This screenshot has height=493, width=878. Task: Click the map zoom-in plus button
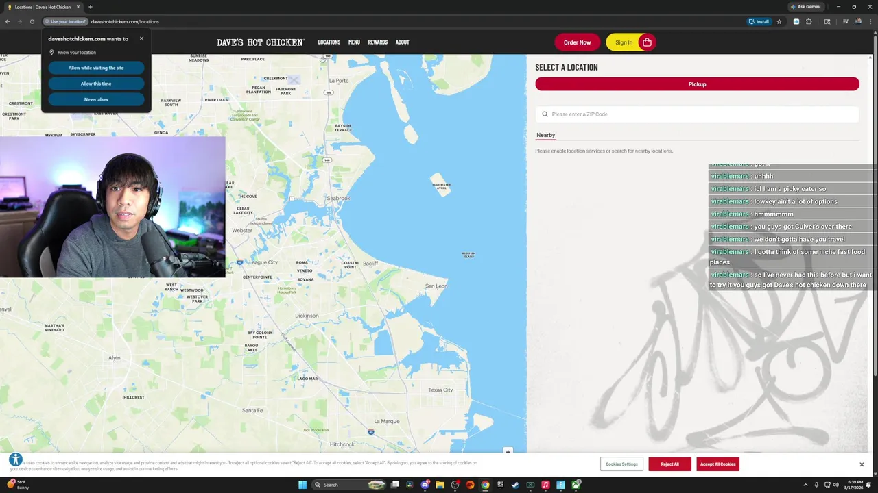pyautogui.click(x=508, y=451)
